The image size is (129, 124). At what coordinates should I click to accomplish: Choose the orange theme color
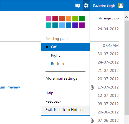coord(69,19)
